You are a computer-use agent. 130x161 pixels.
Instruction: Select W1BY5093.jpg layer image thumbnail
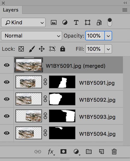pyautogui.click(x=29, y=116)
